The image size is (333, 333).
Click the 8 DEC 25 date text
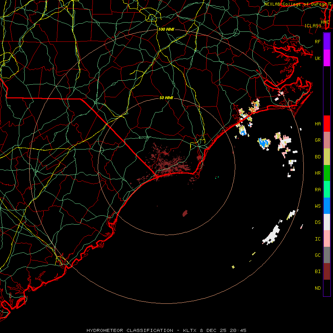tap(214, 330)
